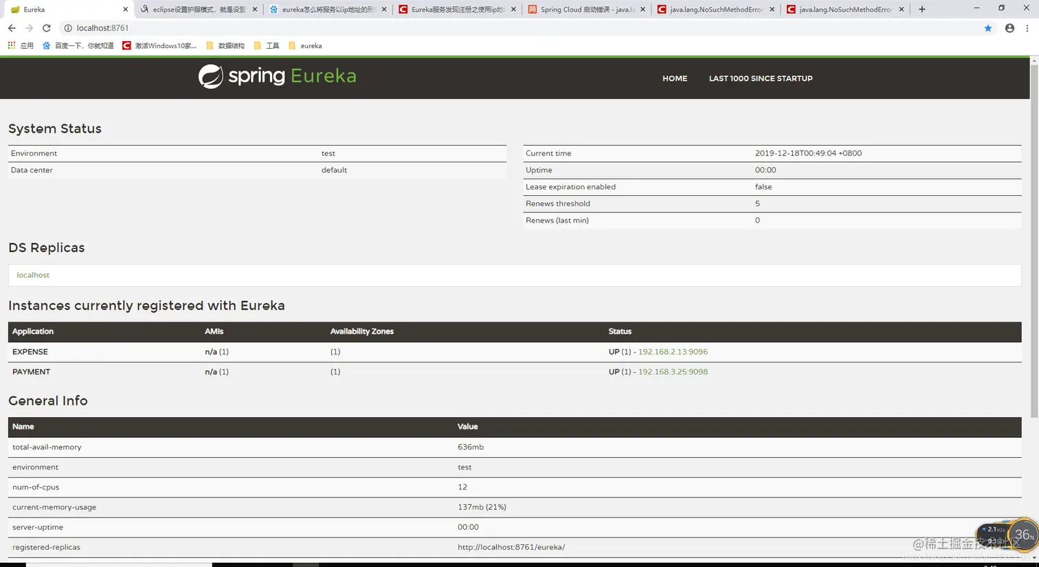Close the eclipse设置护眼模式 tab

[255, 10]
